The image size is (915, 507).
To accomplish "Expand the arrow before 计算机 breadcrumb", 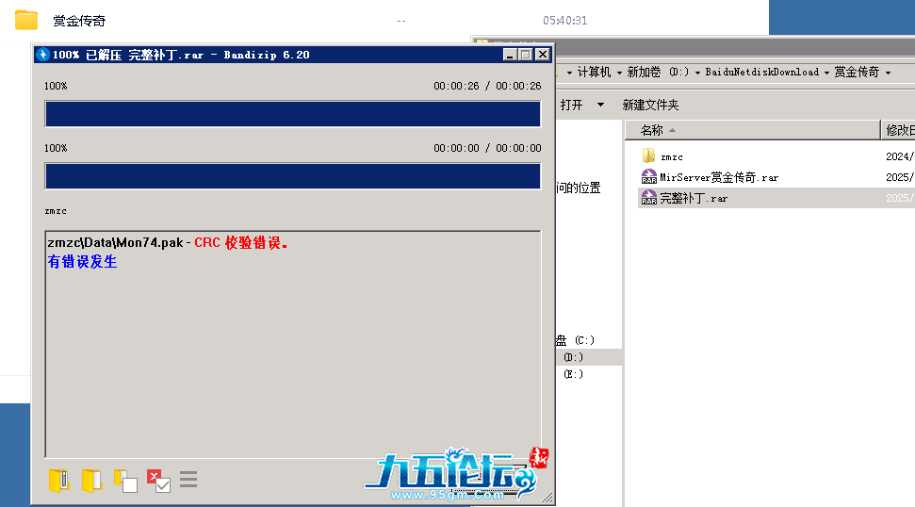I will pyautogui.click(x=569, y=73).
